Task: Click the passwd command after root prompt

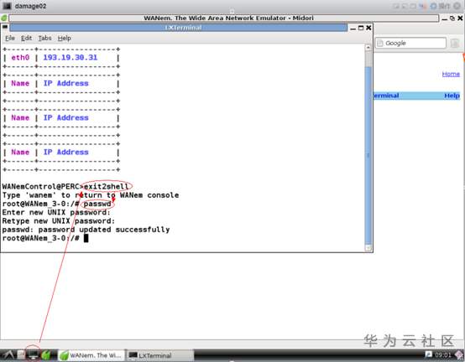Action: (x=97, y=204)
